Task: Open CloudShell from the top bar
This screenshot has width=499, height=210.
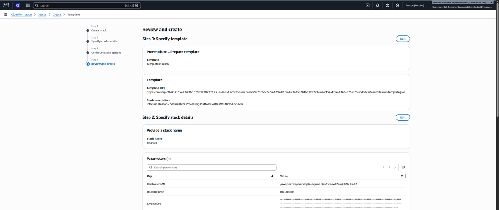Action: (368, 5)
